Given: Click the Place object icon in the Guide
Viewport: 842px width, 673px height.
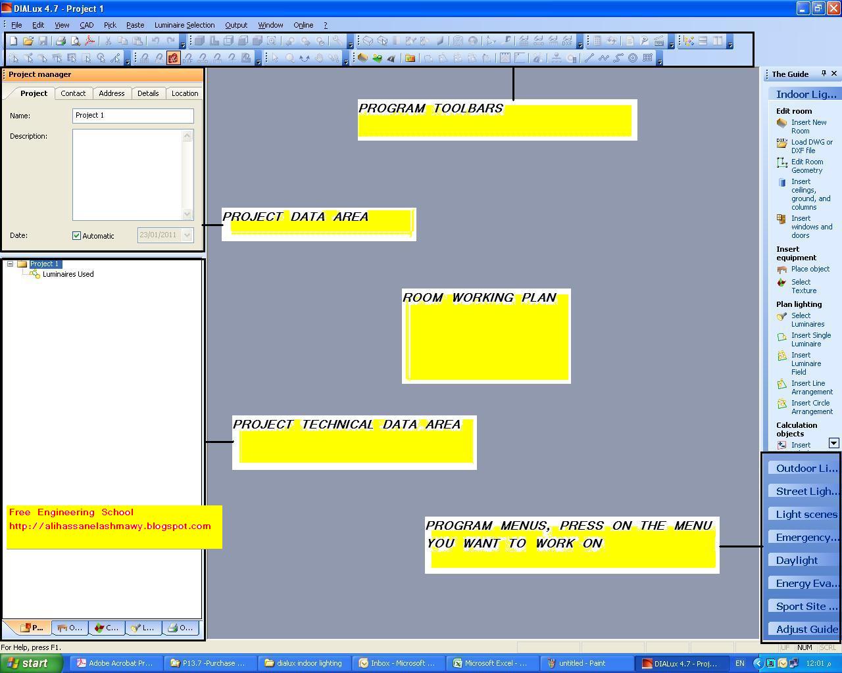Looking at the screenshot, I should click(x=783, y=269).
